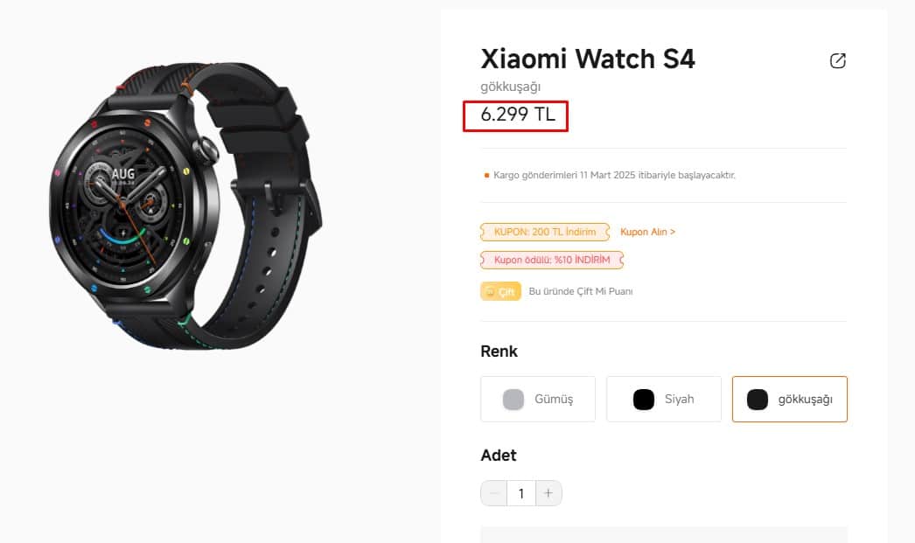Screen dimensions: 915x543
Task: Click the KUPON: 200 TL İndirim tag
Action: coord(545,232)
